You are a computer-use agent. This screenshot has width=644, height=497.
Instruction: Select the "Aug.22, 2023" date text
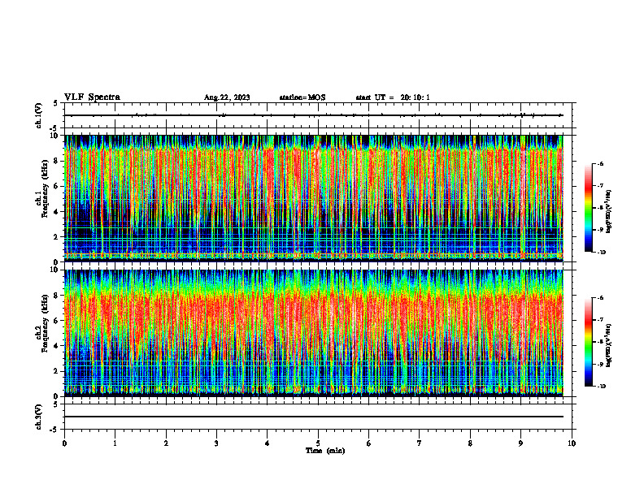coord(227,97)
